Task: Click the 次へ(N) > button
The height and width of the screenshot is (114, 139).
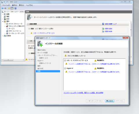Action: 100,101
